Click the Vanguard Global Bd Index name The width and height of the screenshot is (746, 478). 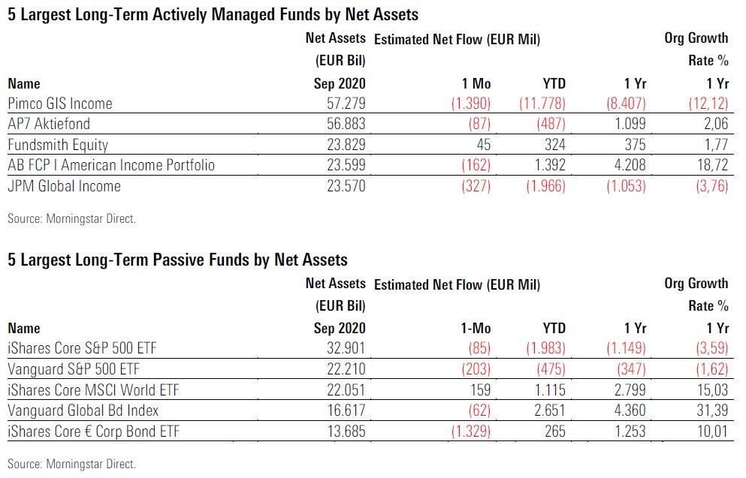[x=81, y=410]
